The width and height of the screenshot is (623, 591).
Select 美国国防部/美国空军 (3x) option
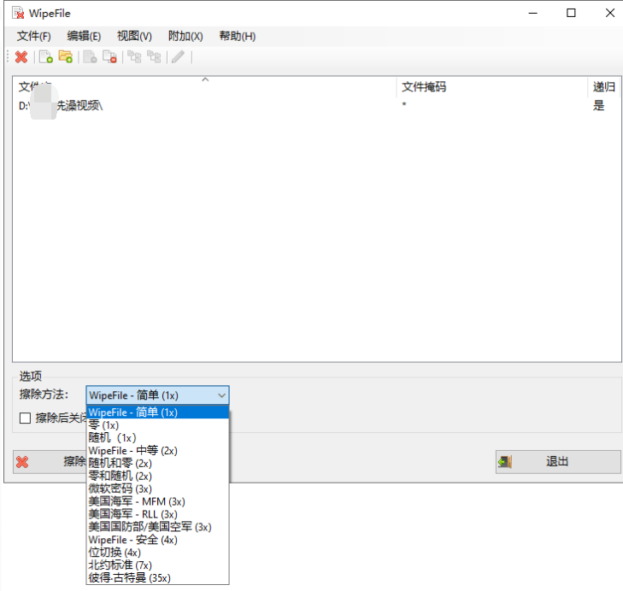157,527
